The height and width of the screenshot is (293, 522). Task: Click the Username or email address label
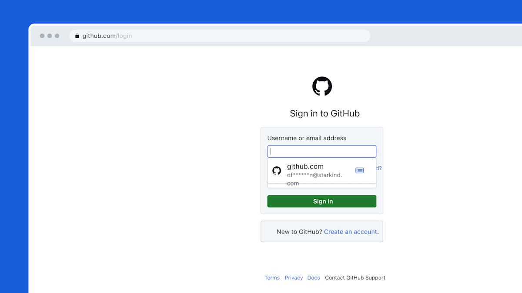pyautogui.click(x=307, y=138)
